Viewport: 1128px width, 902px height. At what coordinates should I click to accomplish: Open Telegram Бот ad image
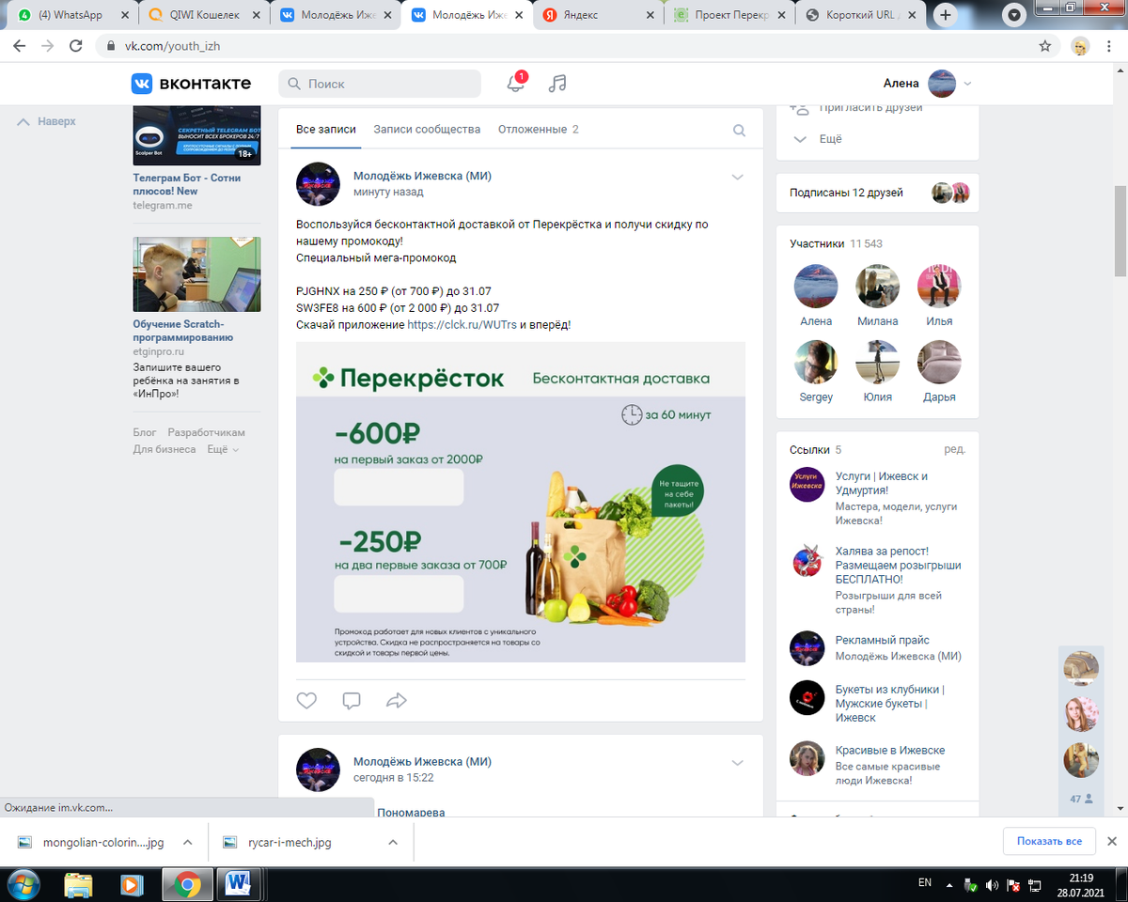tap(196, 134)
